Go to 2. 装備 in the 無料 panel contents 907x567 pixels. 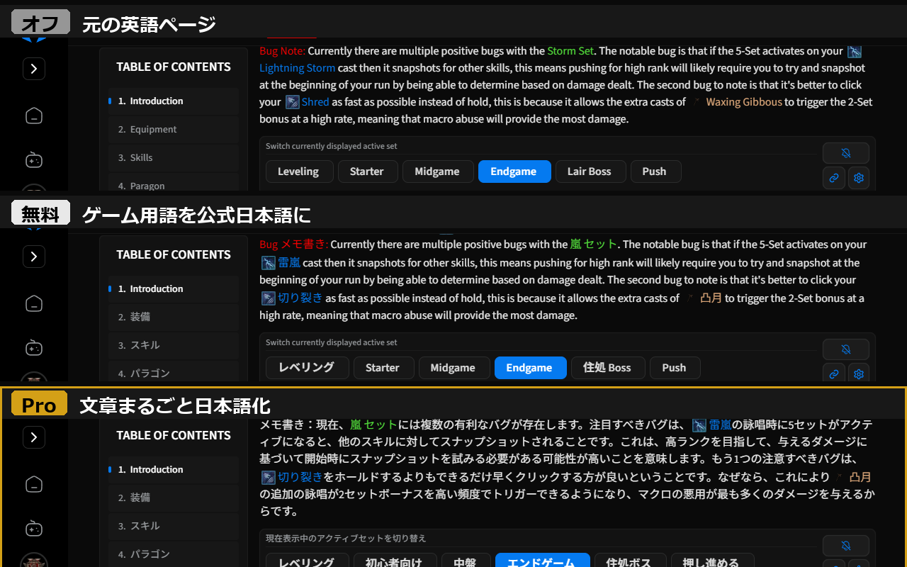(x=174, y=317)
